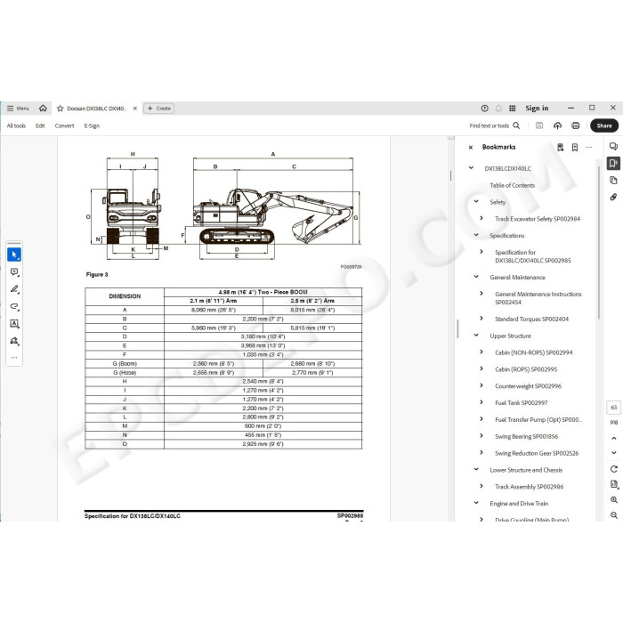
Task: Go to next page down arrow
Action: pyautogui.click(x=614, y=452)
